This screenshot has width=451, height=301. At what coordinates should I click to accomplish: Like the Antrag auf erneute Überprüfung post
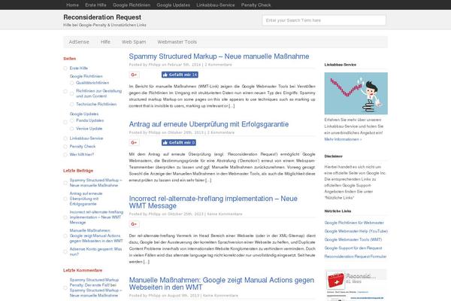pyautogui.click(x=179, y=142)
